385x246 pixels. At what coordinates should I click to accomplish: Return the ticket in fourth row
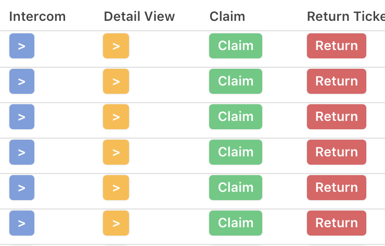click(x=337, y=152)
